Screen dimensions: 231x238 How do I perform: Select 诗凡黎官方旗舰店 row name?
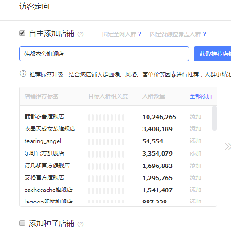(x=47, y=166)
